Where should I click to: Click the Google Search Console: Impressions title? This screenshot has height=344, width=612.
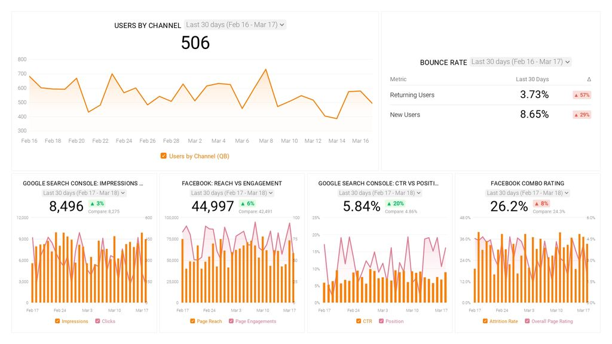(x=83, y=183)
